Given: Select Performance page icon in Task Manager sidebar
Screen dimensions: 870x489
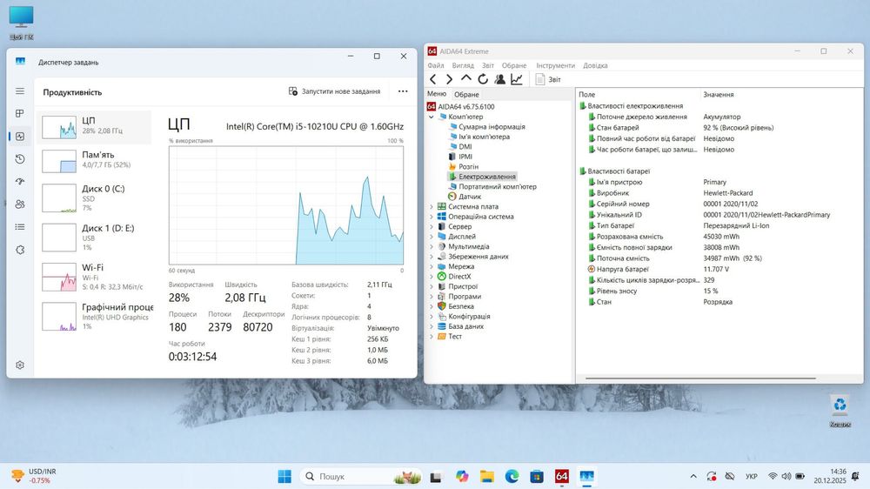Looking at the screenshot, I should coord(20,137).
